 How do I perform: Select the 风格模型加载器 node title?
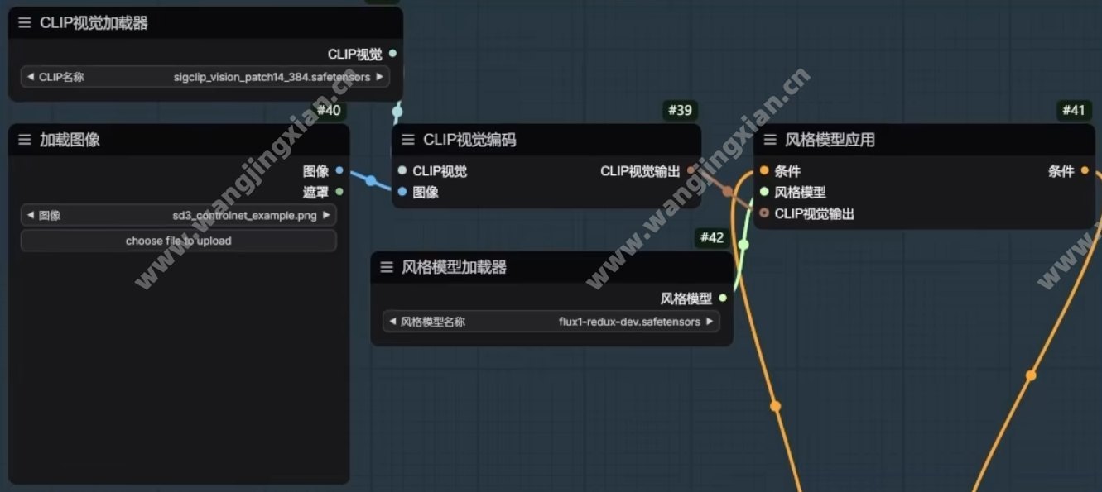pyautogui.click(x=454, y=267)
